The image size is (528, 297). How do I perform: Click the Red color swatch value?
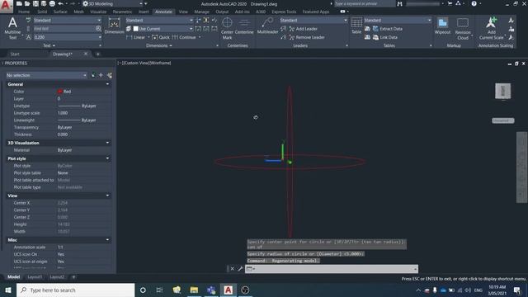(x=64, y=92)
